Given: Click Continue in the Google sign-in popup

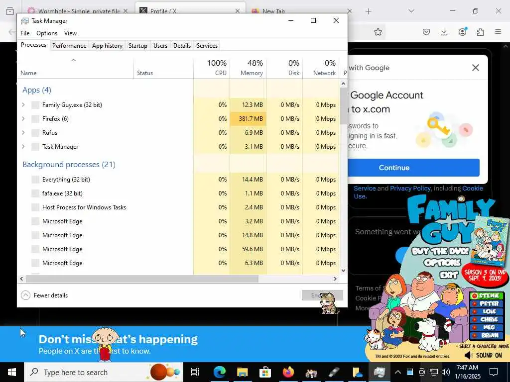Looking at the screenshot, I should coord(413,168).
